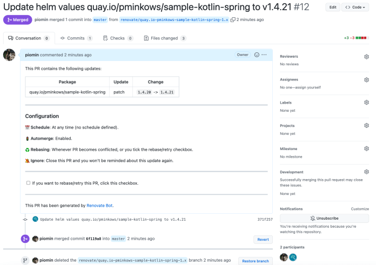Click Customize notifications link
Image resolution: width=376 pixels, height=265 pixels.
pos(360,209)
